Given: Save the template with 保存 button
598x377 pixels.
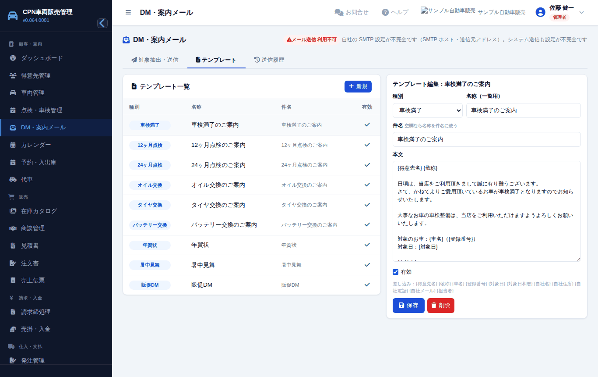Looking at the screenshot, I should tap(408, 306).
